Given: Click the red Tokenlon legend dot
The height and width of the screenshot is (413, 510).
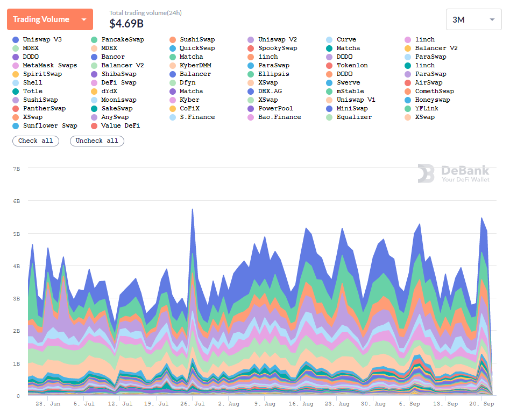Looking at the screenshot, I should pos(329,65).
